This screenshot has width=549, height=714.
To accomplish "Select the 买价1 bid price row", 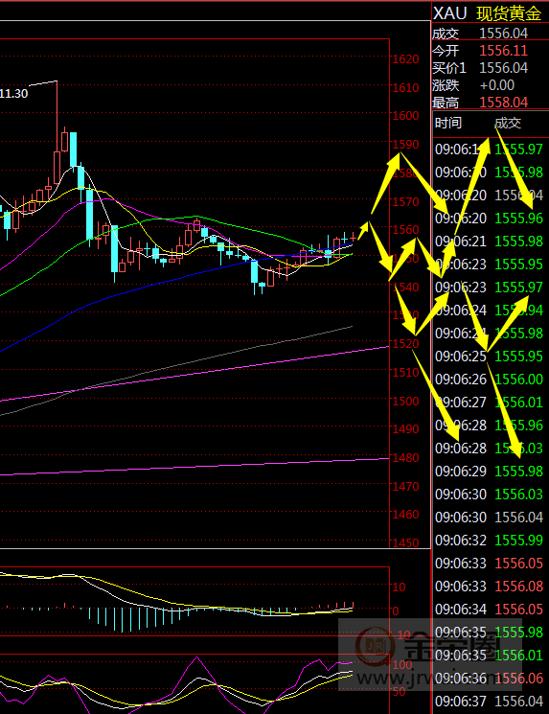I will pyautogui.click(x=491, y=68).
